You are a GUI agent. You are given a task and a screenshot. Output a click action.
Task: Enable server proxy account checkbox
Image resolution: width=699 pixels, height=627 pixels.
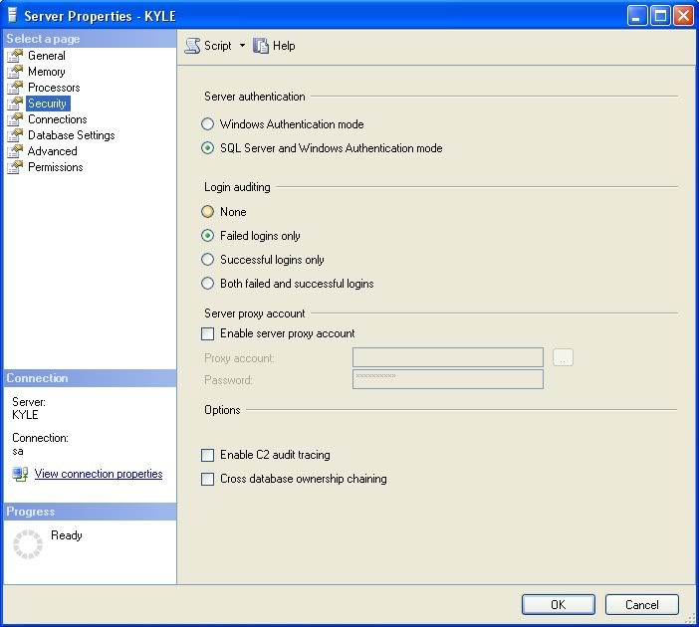(x=208, y=334)
